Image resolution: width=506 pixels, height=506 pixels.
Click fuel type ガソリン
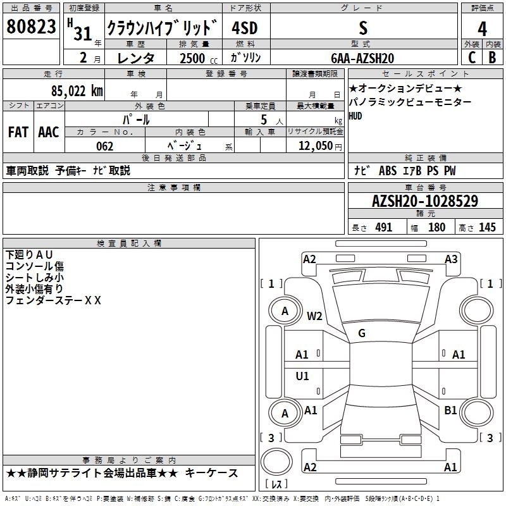pyautogui.click(x=245, y=58)
